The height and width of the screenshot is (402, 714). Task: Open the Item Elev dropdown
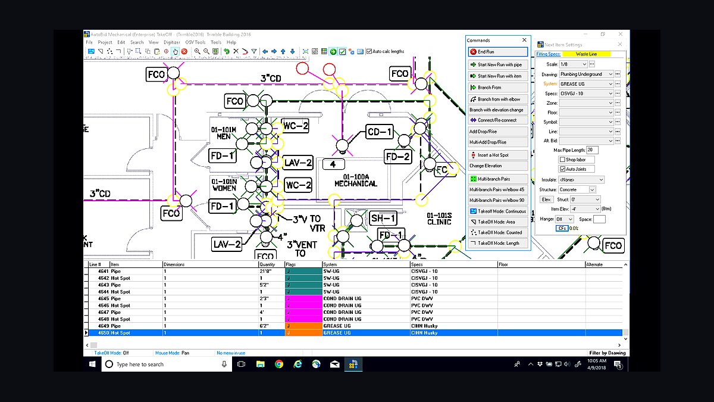coord(585,209)
